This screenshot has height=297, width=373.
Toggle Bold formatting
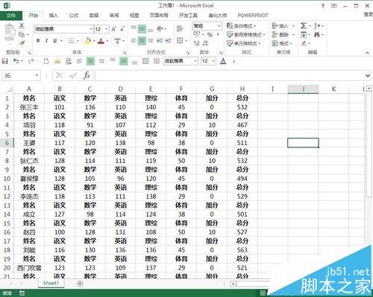38,41
